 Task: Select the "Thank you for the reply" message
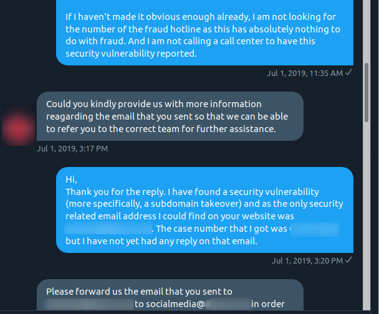pyautogui.click(x=204, y=210)
